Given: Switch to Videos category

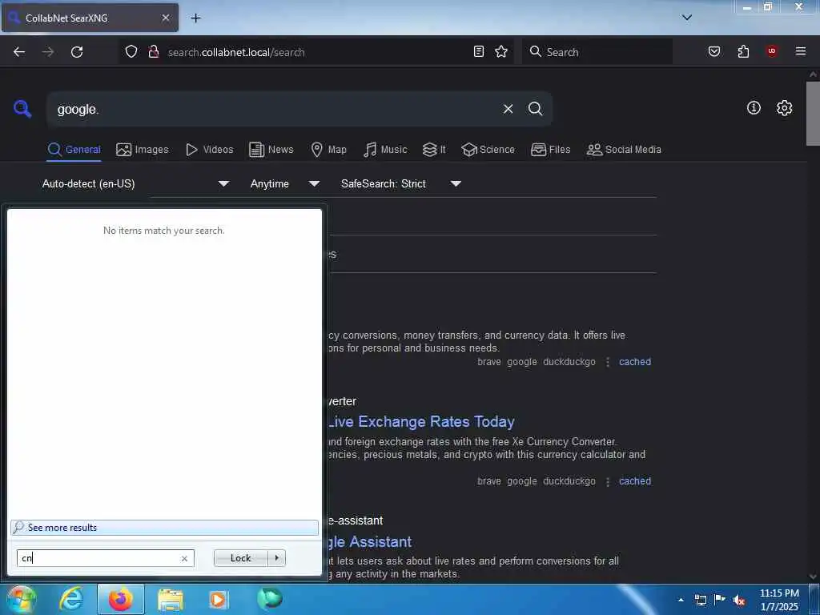Looking at the screenshot, I should (x=209, y=150).
